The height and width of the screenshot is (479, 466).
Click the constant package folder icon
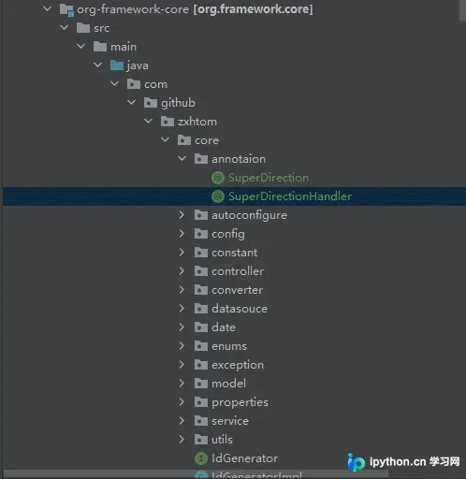(x=201, y=253)
